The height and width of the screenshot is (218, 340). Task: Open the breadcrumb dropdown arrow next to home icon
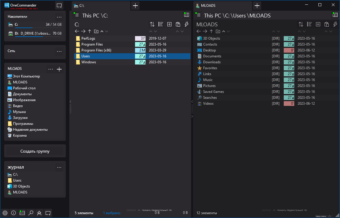107,31
